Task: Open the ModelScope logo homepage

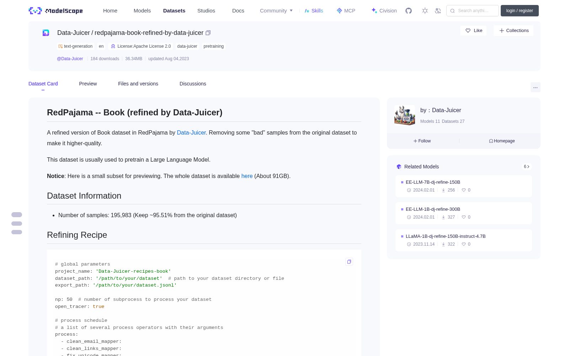Action: pos(55,11)
